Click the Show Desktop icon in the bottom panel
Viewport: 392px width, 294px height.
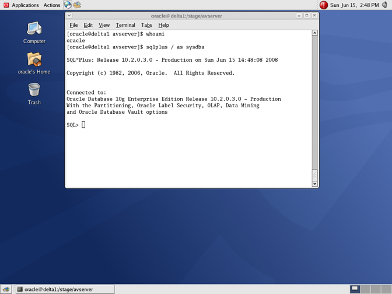pos(6,289)
